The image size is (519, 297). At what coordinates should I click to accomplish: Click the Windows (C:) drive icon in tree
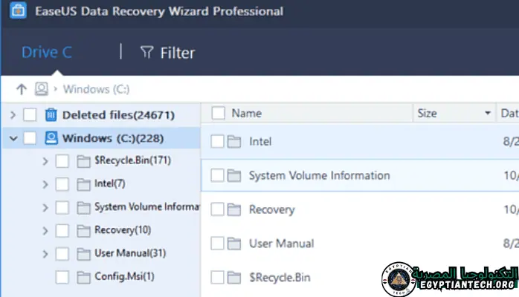[51, 138]
